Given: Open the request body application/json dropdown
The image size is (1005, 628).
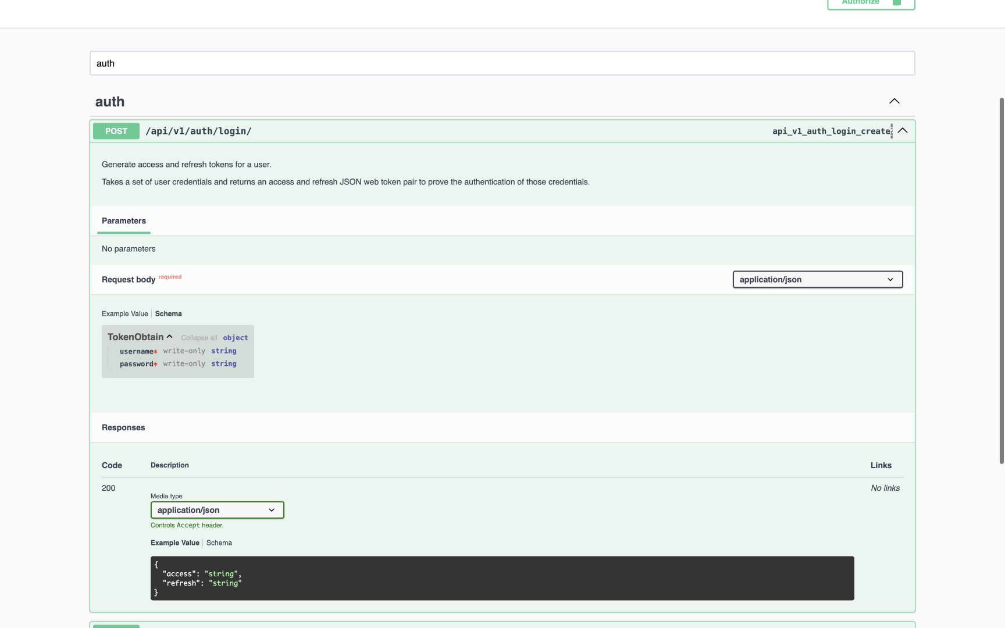Looking at the screenshot, I should pos(818,280).
